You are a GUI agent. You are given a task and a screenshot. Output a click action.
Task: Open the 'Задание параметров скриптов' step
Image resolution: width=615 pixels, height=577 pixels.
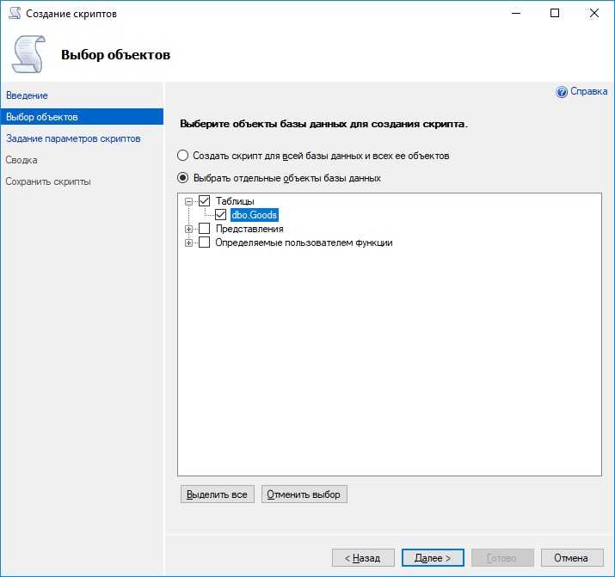73,138
